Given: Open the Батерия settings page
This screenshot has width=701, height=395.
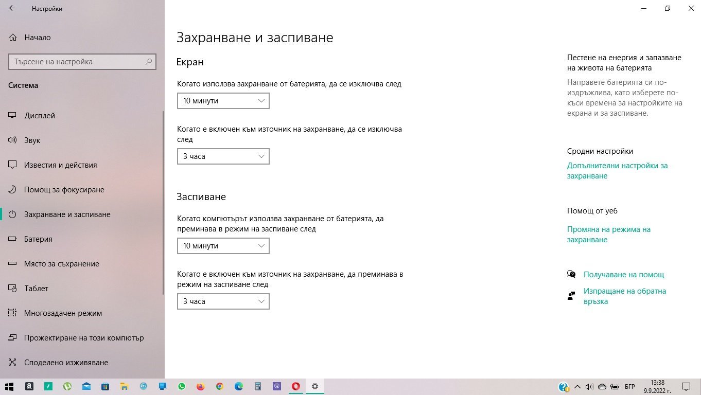Looking at the screenshot, I should pyautogui.click(x=38, y=239).
